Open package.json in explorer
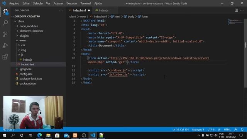Image resolution: width=247 pixels, height=139 pixels. point(27,83)
